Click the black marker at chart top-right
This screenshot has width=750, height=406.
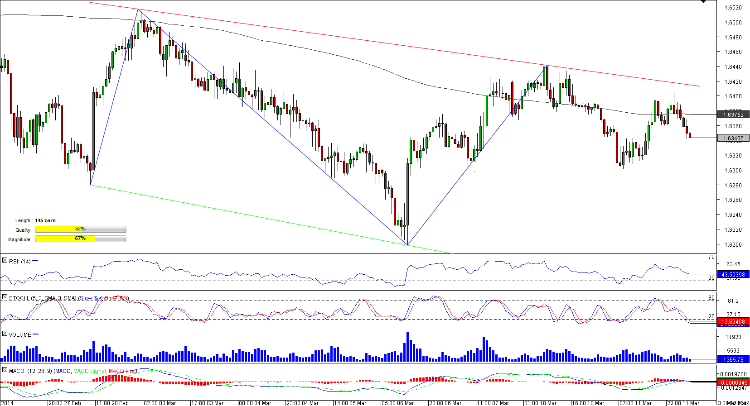[703, 2]
